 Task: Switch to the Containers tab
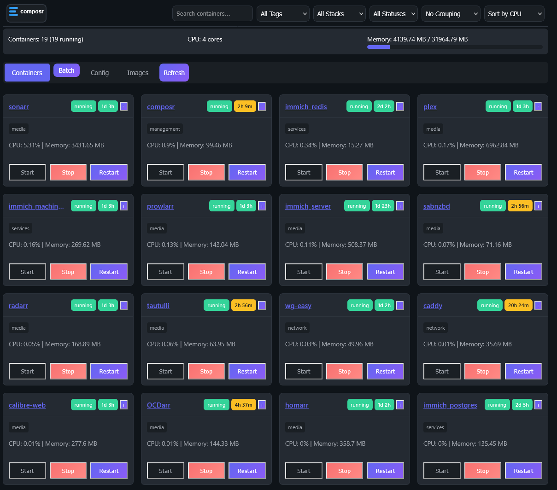pyautogui.click(x=27, y=73)
